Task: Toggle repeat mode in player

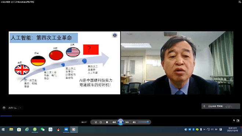Action: (x=101, y=122)
